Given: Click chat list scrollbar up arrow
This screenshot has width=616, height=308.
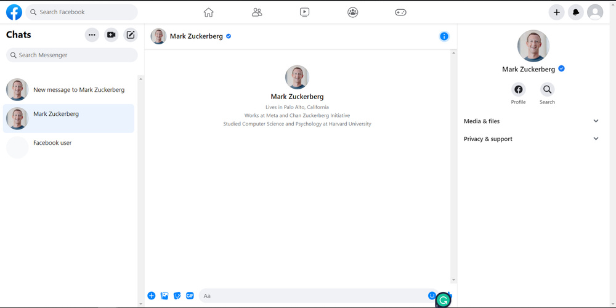Looking at the screenshot, I should 141,79.
